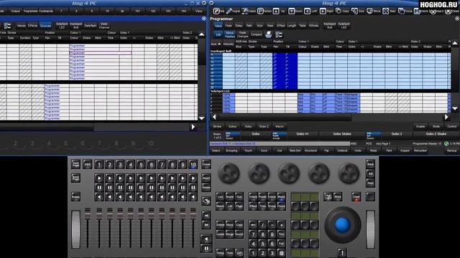This screenshot has height=258, width=460.
Task: Switch to the Fade tab in Programmer
Action: [229, 26]
